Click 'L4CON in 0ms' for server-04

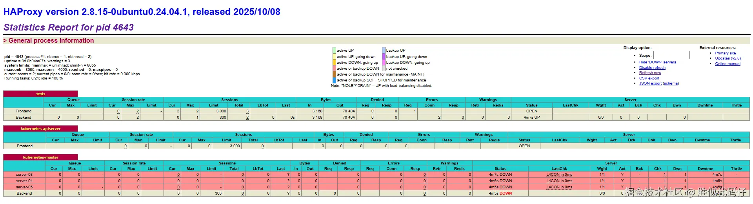(559, 181)
